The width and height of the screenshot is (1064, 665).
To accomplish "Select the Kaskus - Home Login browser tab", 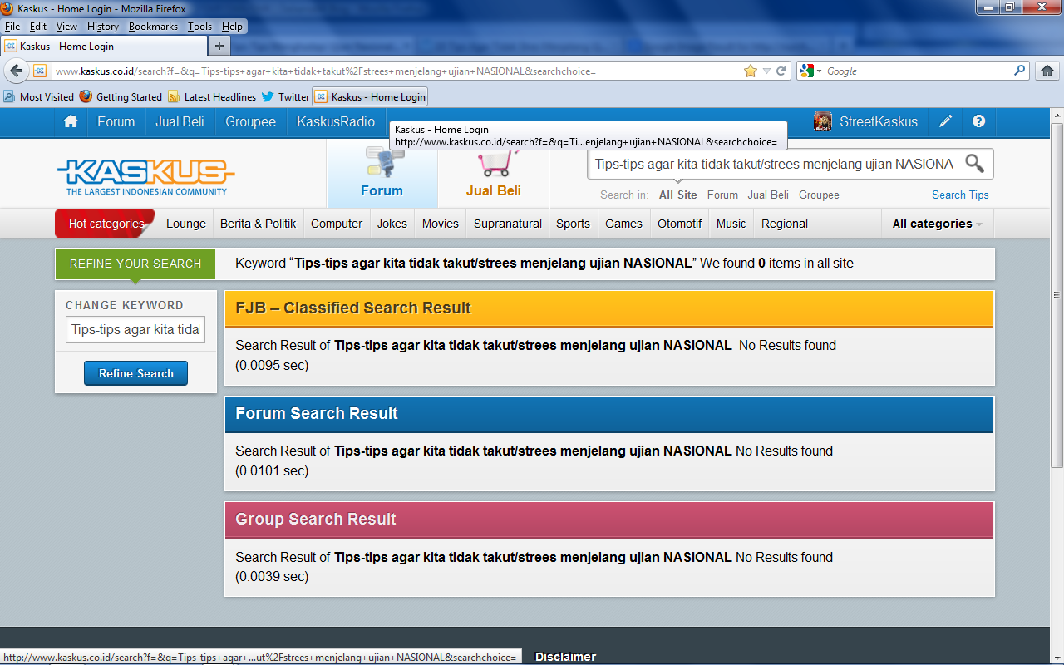I will (102, 46).
